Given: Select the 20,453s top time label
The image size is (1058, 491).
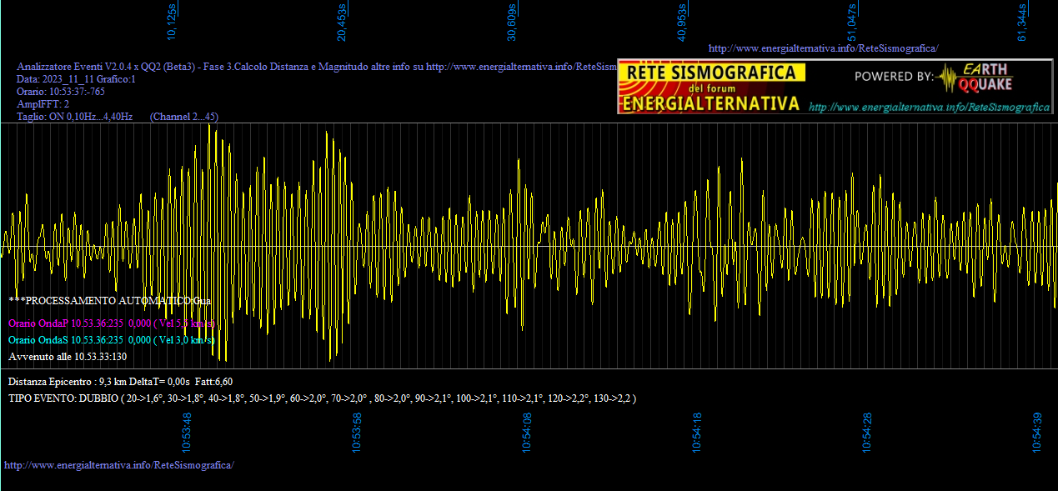Looking at the screenshot, I should pos(342,23).
